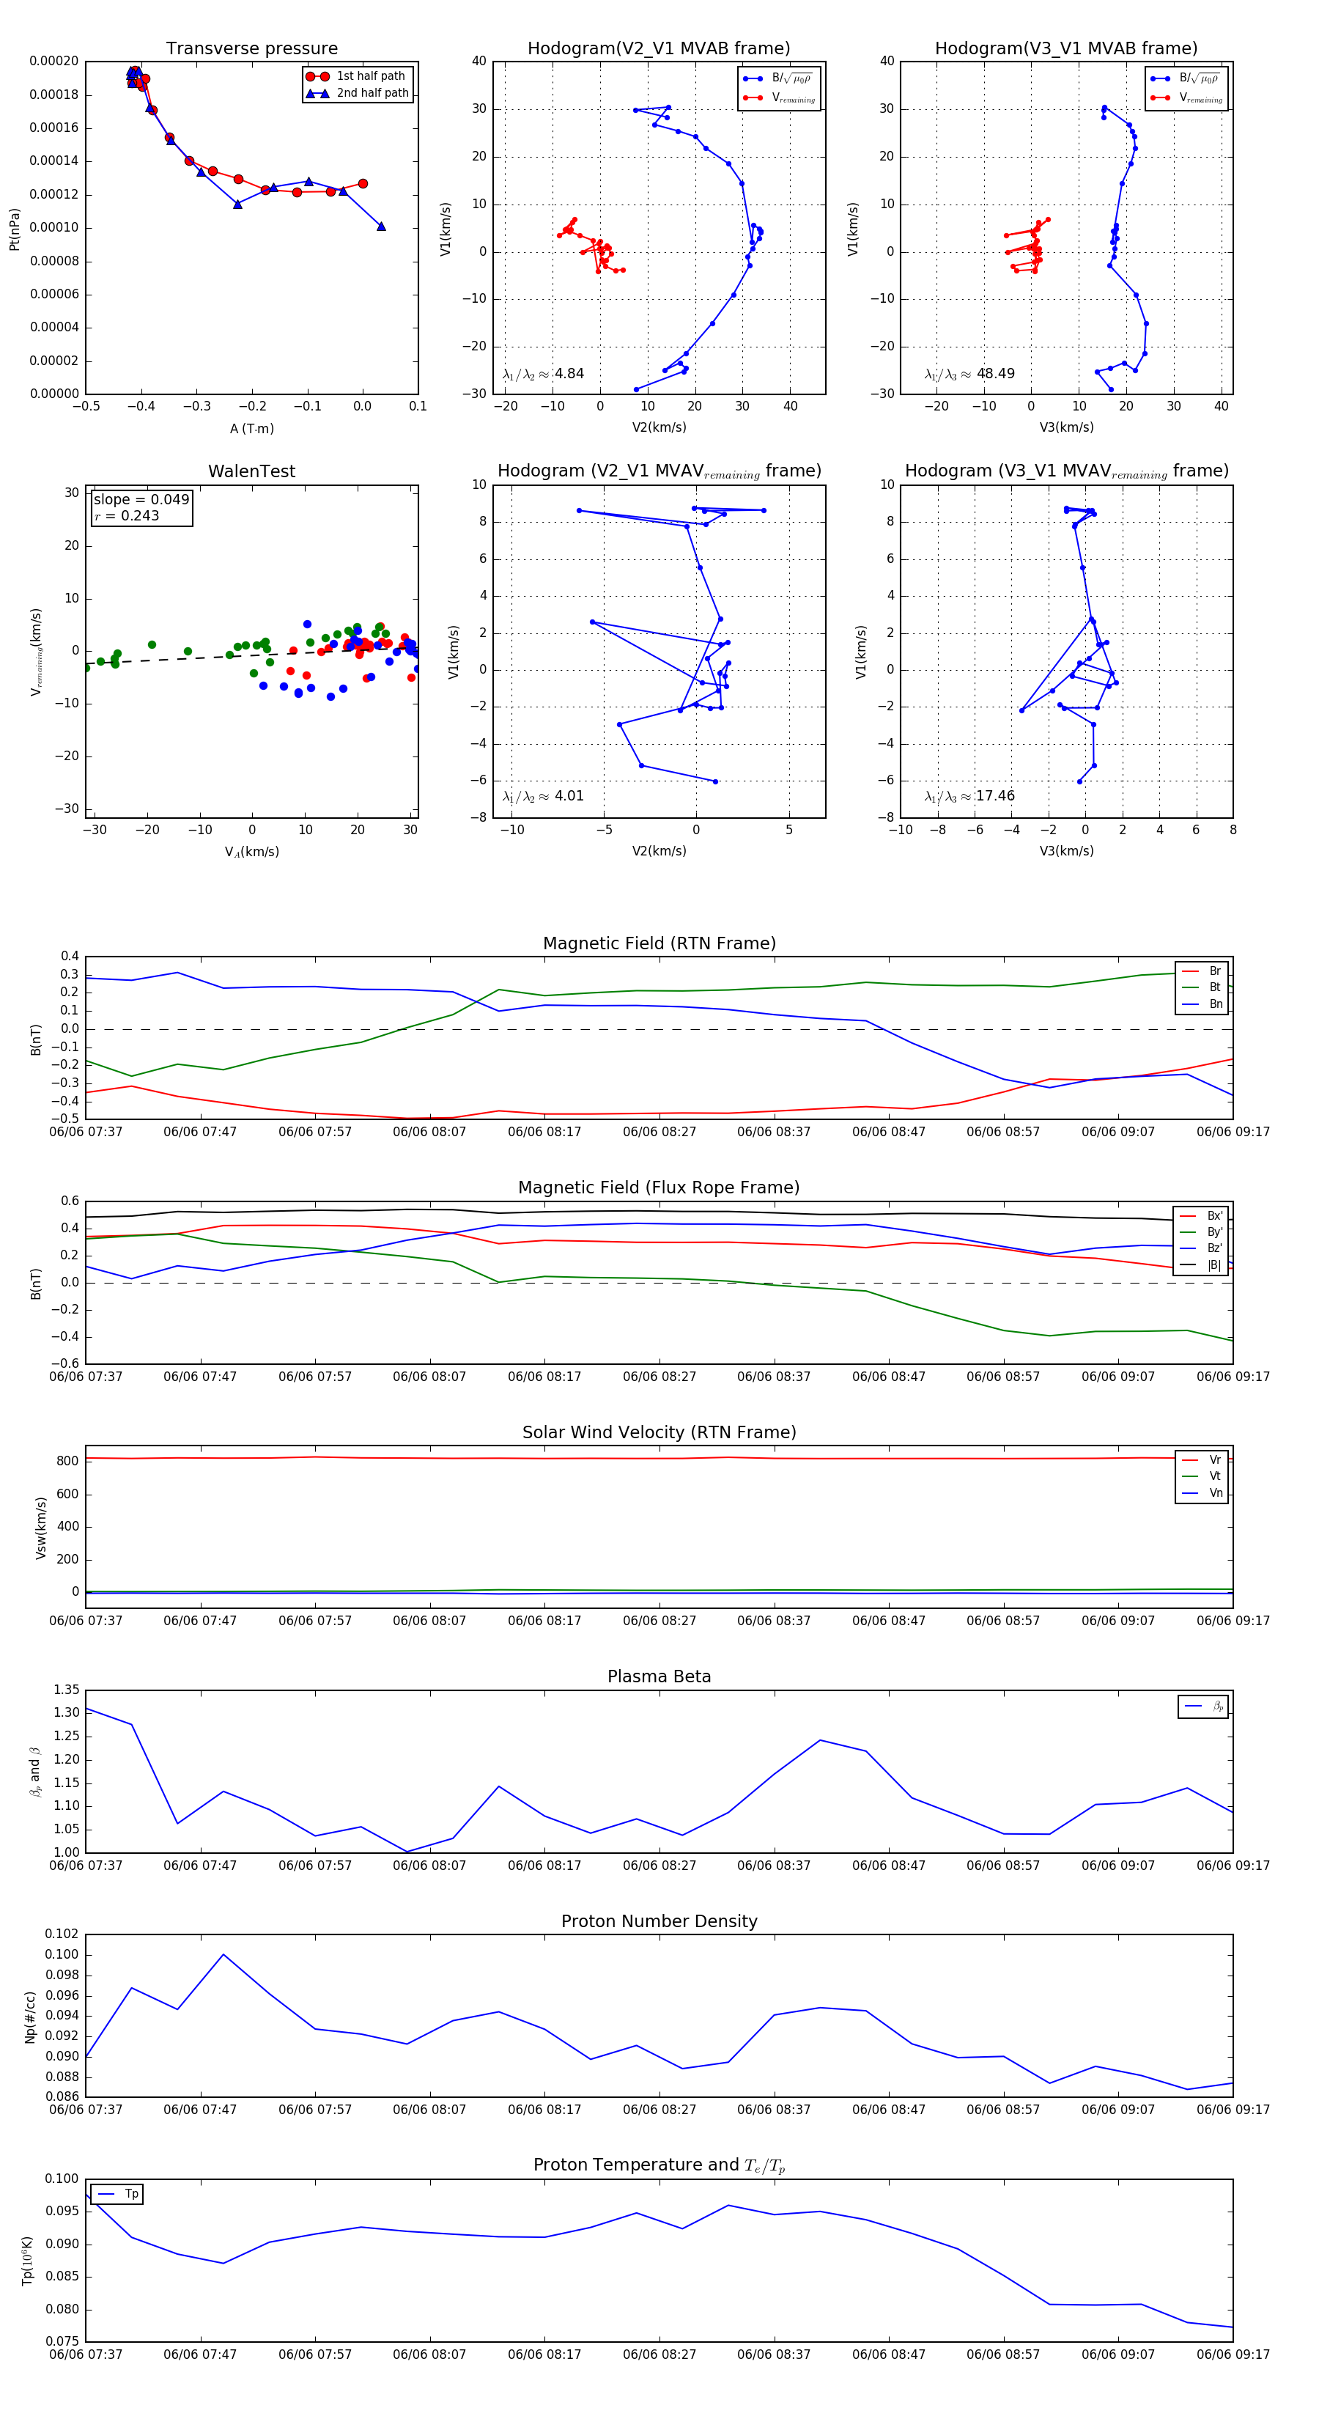Click the Br legend entry
Viewport: 1319px width, 2419px height.
tap(1202, 971)
